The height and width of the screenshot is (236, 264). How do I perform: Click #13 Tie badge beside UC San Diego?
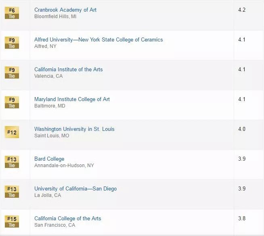[x=12, y=192]
